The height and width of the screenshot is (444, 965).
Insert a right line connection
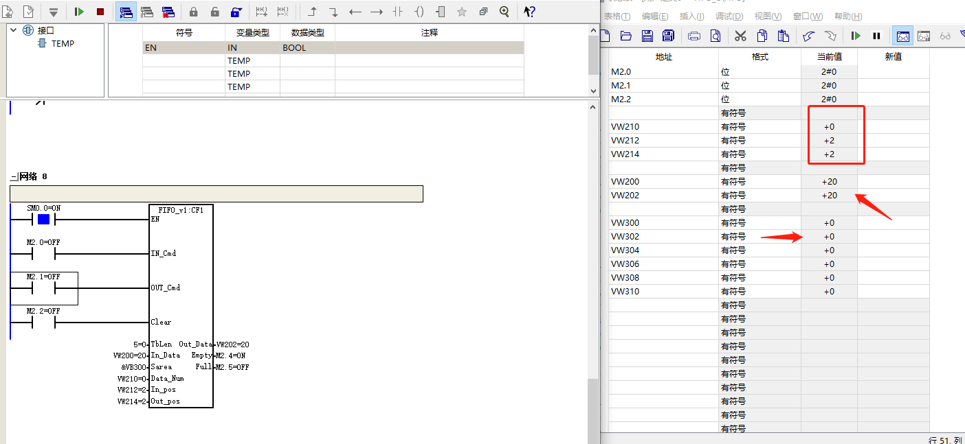click(377, 12)
